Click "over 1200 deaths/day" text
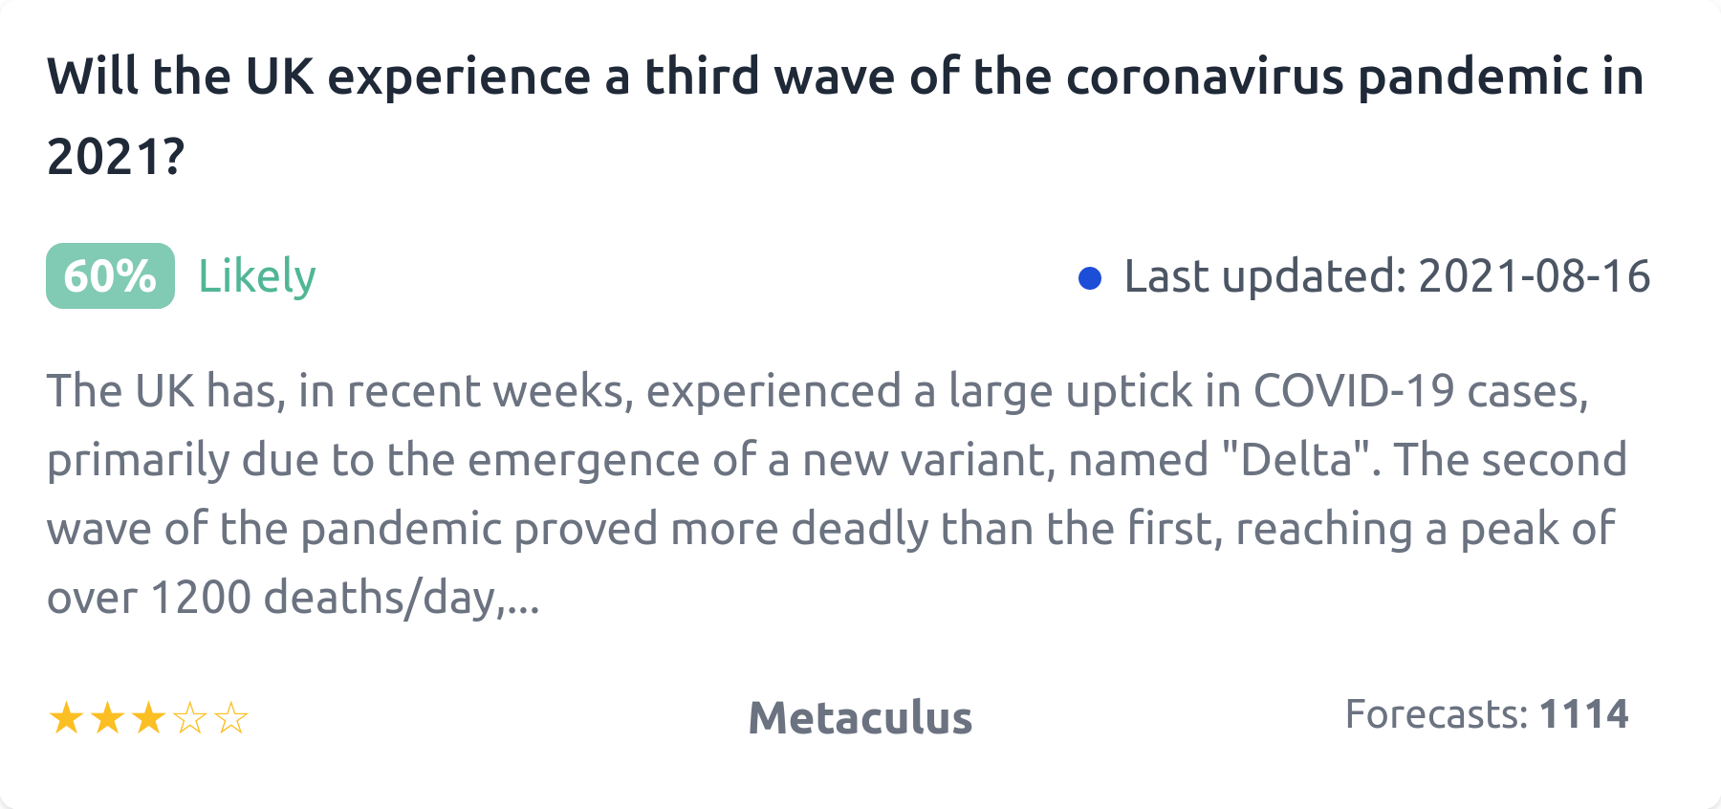 (x=272, y=598)
